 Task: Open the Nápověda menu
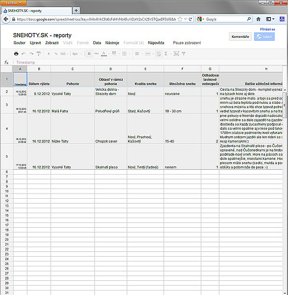(156, 42)
